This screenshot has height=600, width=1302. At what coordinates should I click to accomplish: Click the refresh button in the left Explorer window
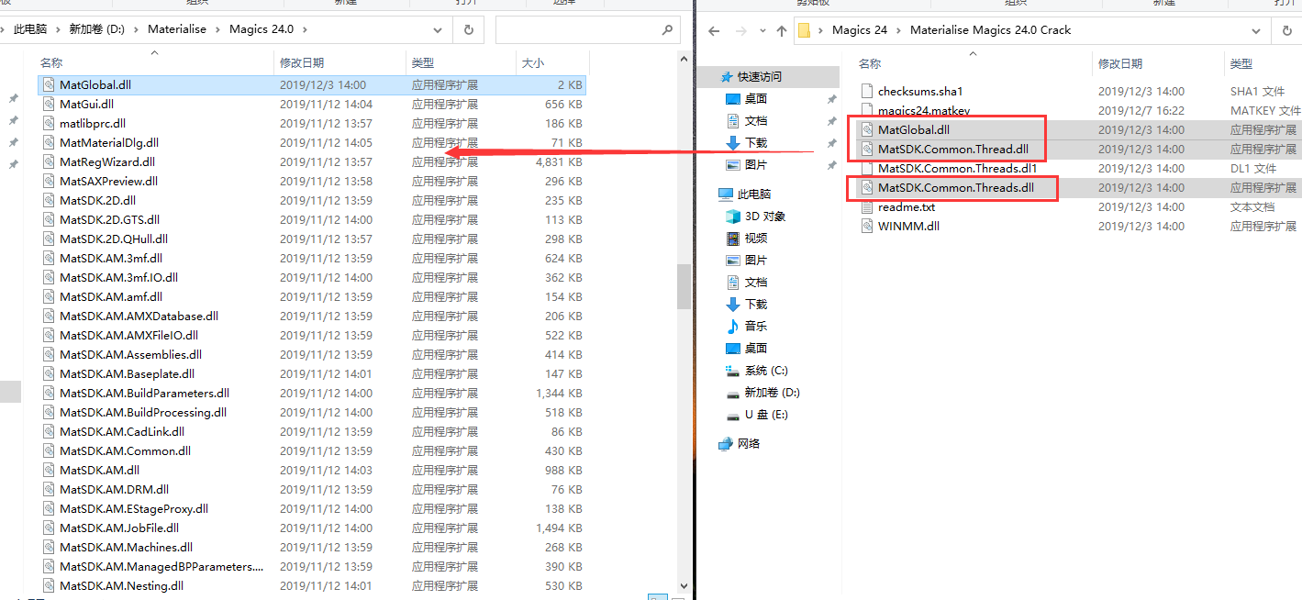coord(468,29)
